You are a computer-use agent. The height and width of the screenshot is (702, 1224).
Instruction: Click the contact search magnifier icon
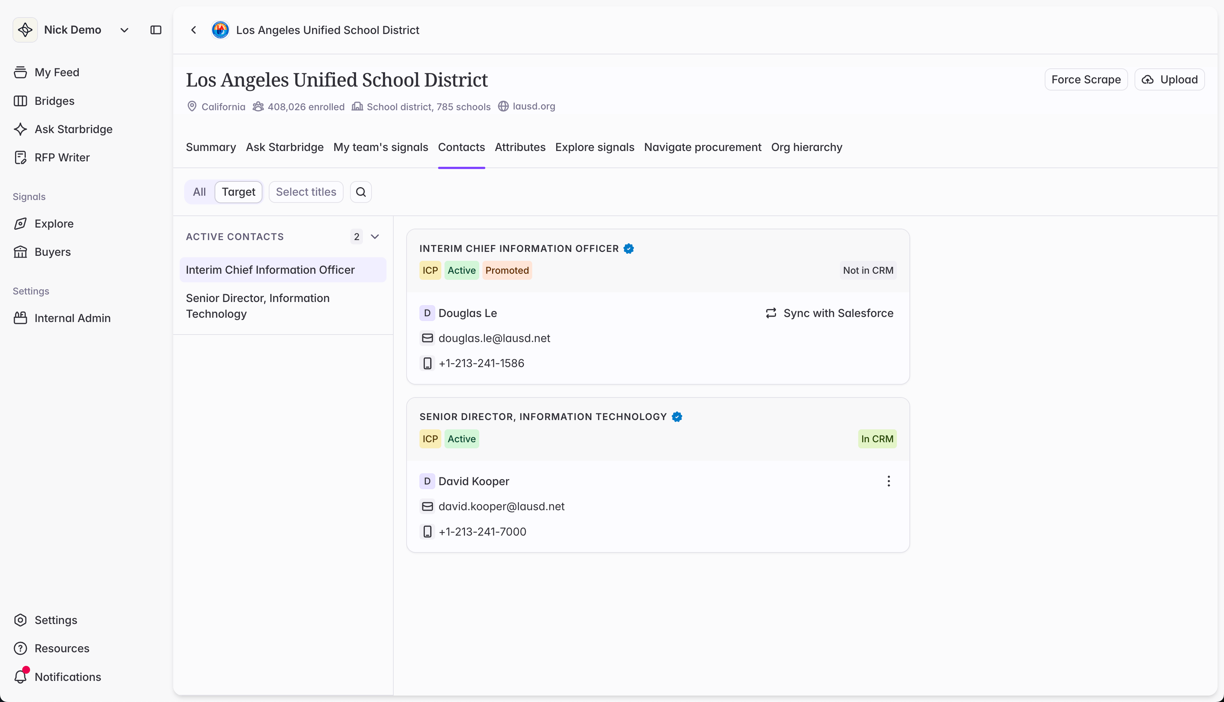click(361, 192)
